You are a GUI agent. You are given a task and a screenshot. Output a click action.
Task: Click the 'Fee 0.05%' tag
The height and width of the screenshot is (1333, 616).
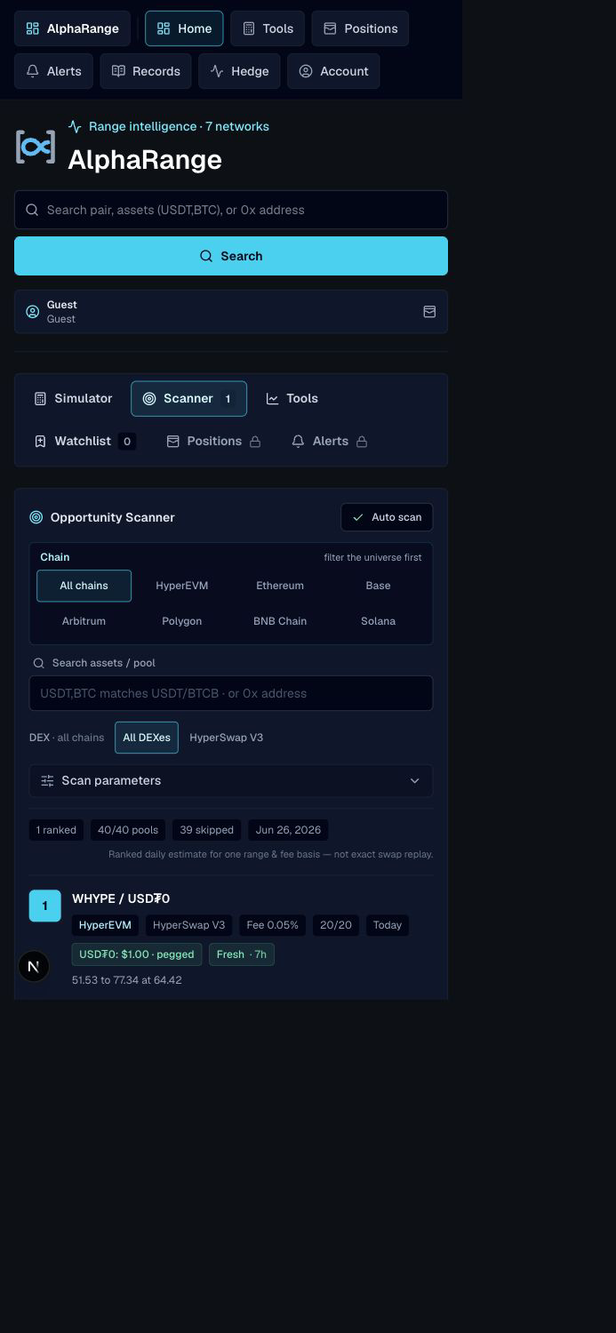coord(272,925)
